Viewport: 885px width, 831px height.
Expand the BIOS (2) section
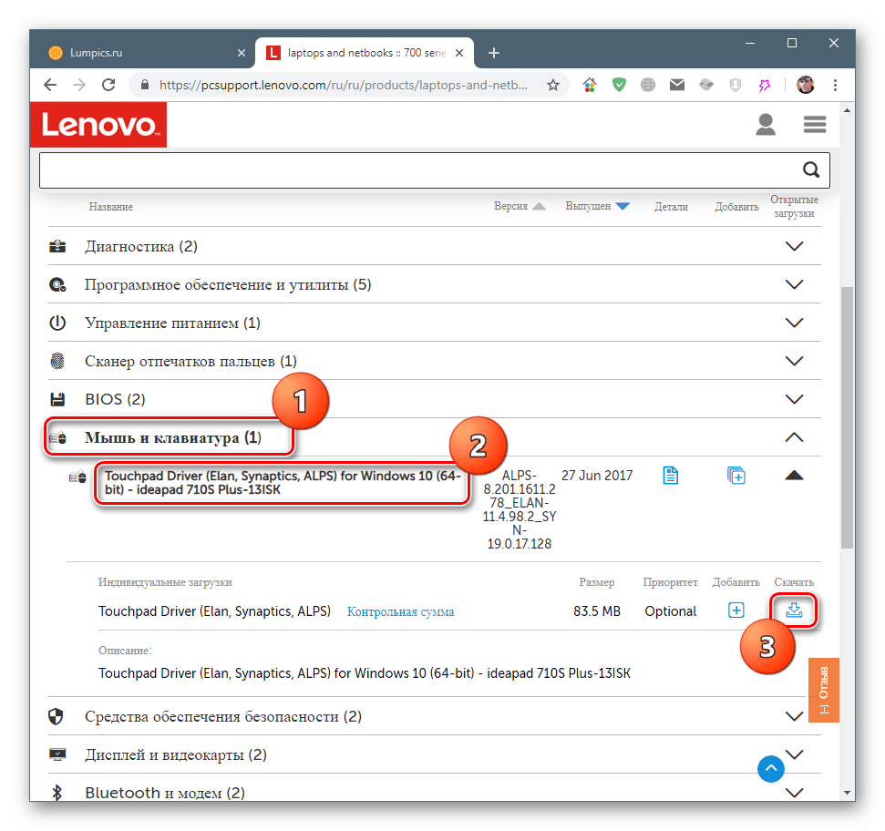pos(794,399)
